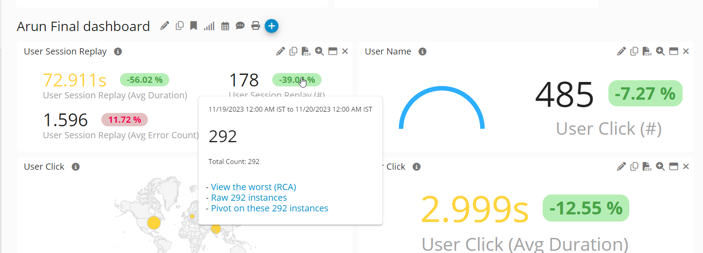Bookmark the Arun Final dashboard
This screenshot has width=703, height=253.
pyautogui.click(x=194, y=26)
